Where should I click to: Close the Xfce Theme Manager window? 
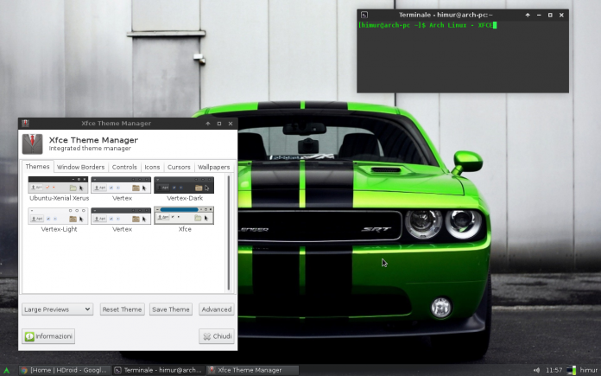231,124
